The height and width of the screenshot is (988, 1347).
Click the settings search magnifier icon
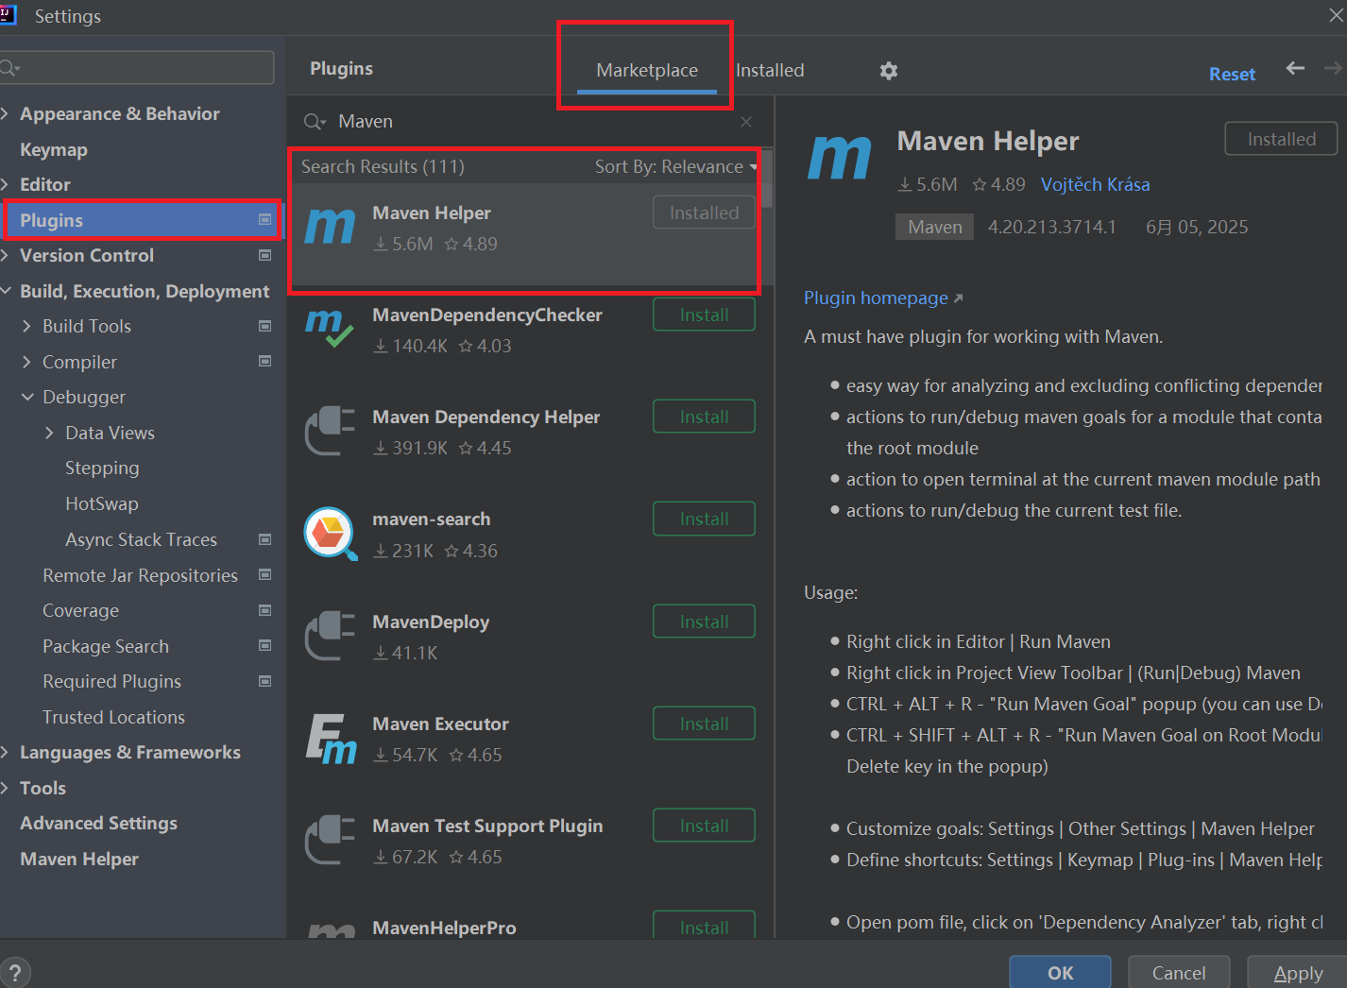click(x=9, y=68)
